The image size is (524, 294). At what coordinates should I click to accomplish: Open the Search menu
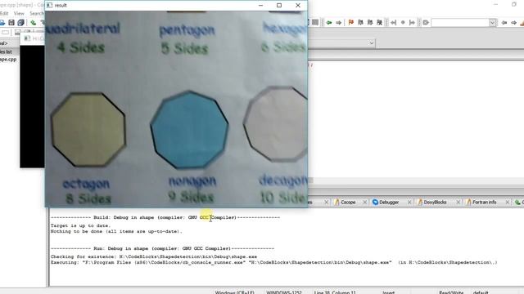coord(37,13)
